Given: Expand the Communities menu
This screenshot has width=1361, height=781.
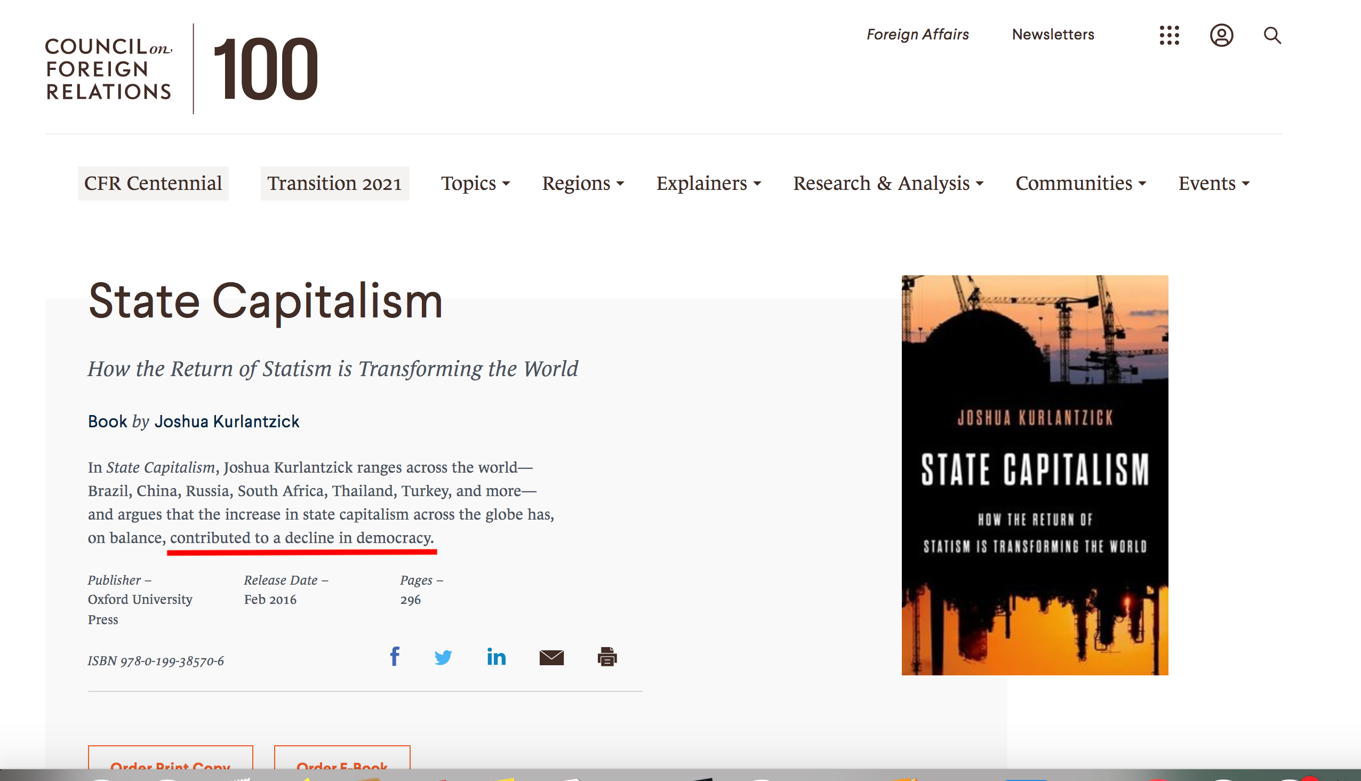Looking at the screenshot, I should [1080, 184].
